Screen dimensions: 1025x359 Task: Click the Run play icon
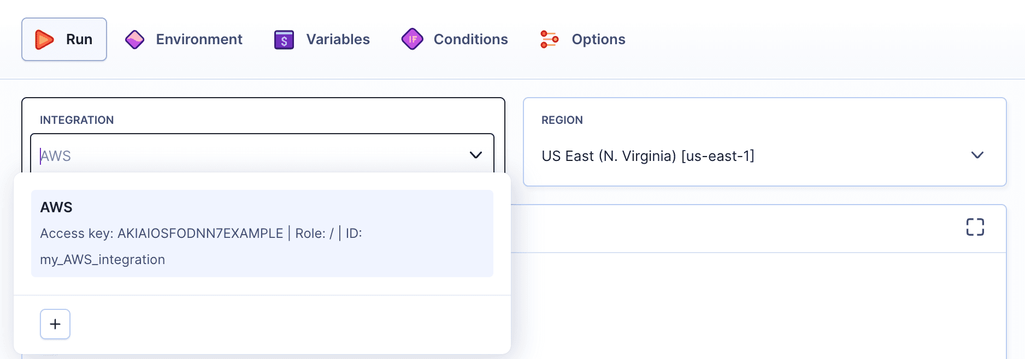[x=44, y=39]
